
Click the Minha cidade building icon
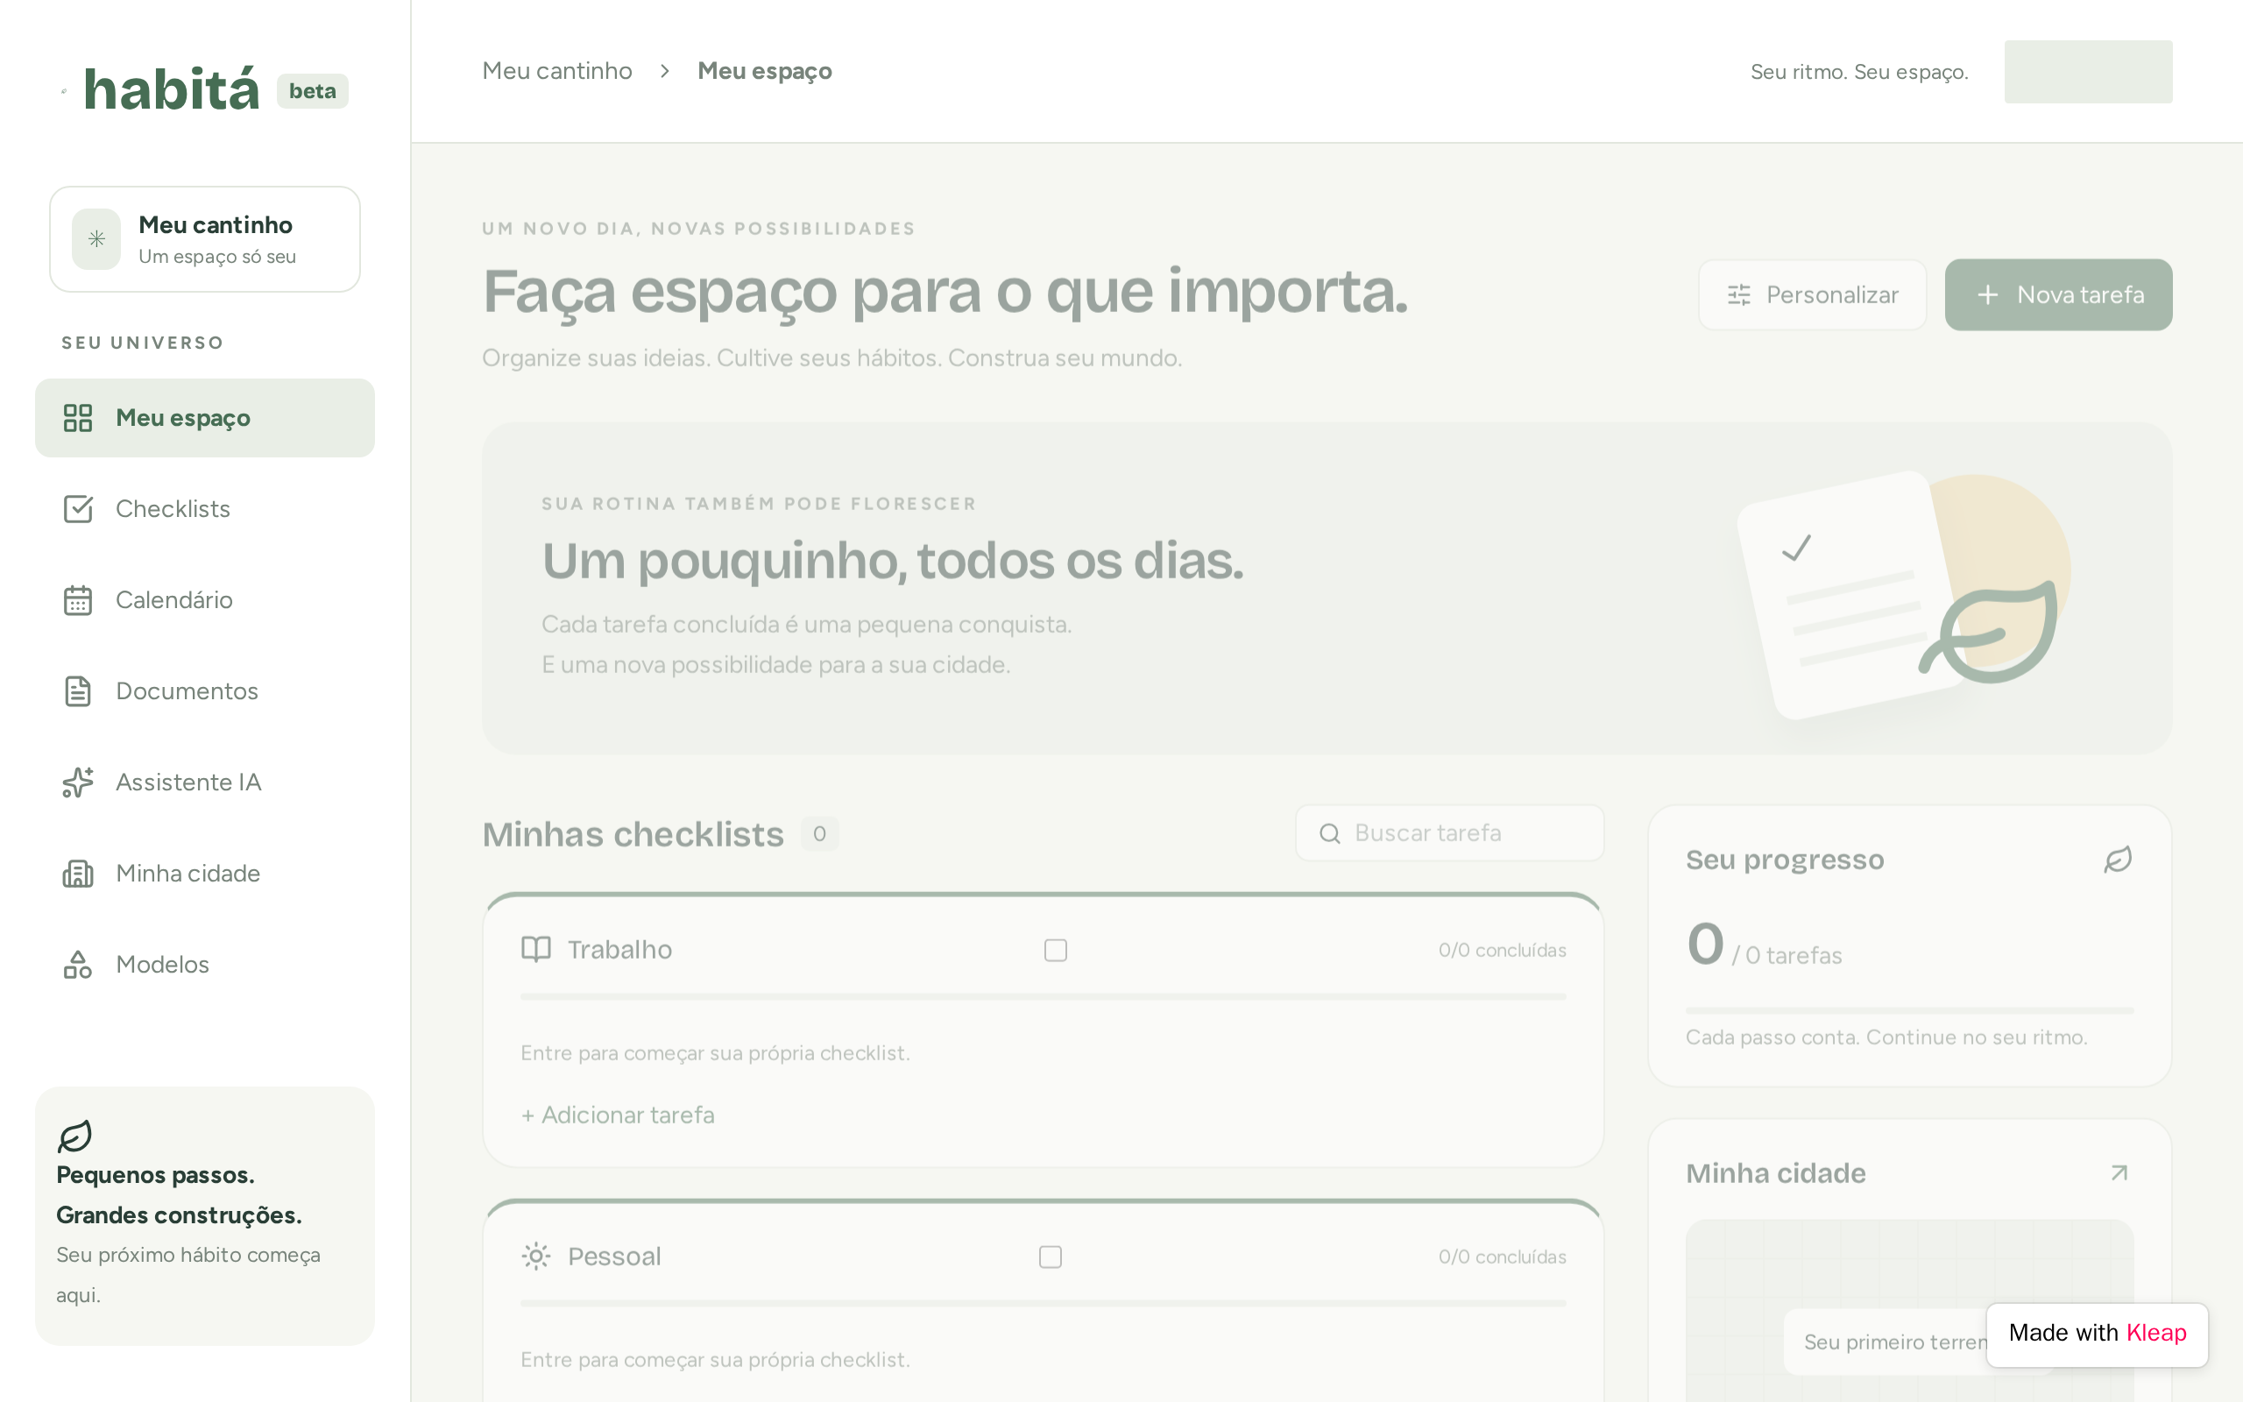[x=78, y=874]
